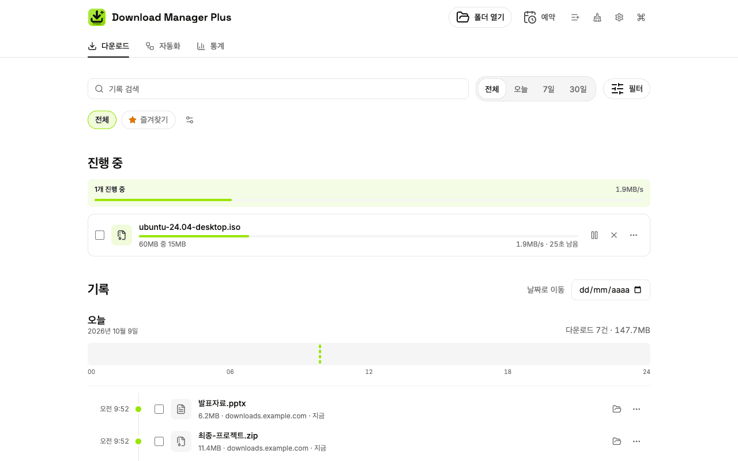Select the 30일 time range option
This screenshot has height=461, width=738.
click(x=578, y=89)
